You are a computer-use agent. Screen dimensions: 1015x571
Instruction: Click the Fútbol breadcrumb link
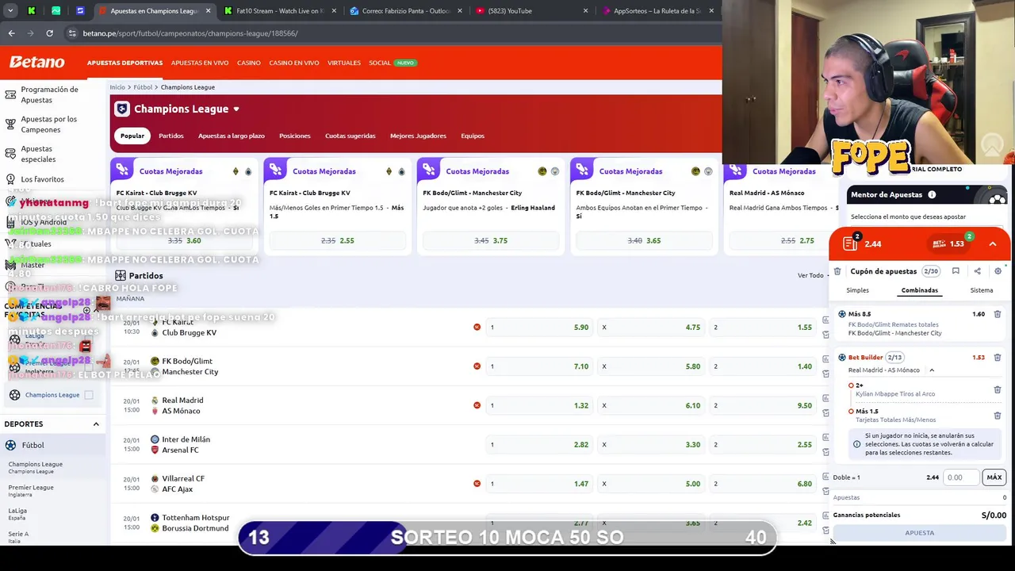tap(143, 87)
